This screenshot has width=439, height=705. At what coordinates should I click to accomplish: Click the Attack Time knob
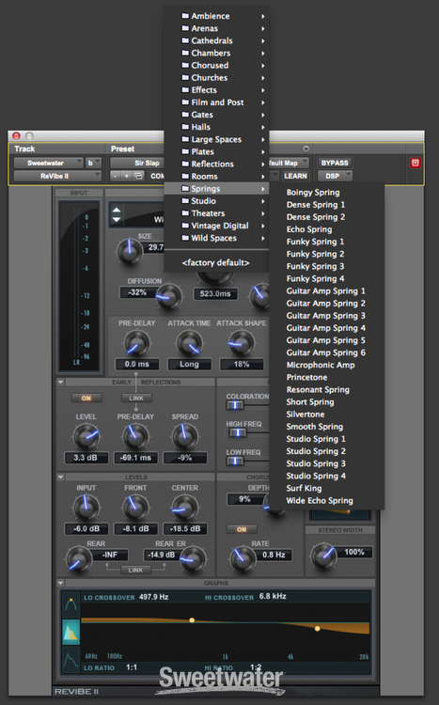tap(189, 343)
